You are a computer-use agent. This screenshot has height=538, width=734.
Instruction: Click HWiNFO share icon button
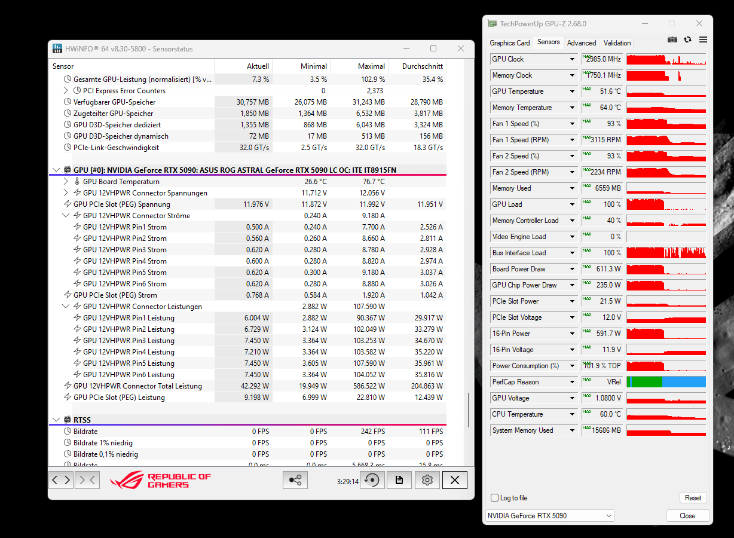[x=295, y=479]
